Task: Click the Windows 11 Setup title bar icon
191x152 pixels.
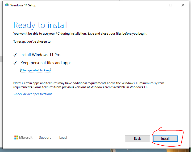Action: (x=7, y=5)
